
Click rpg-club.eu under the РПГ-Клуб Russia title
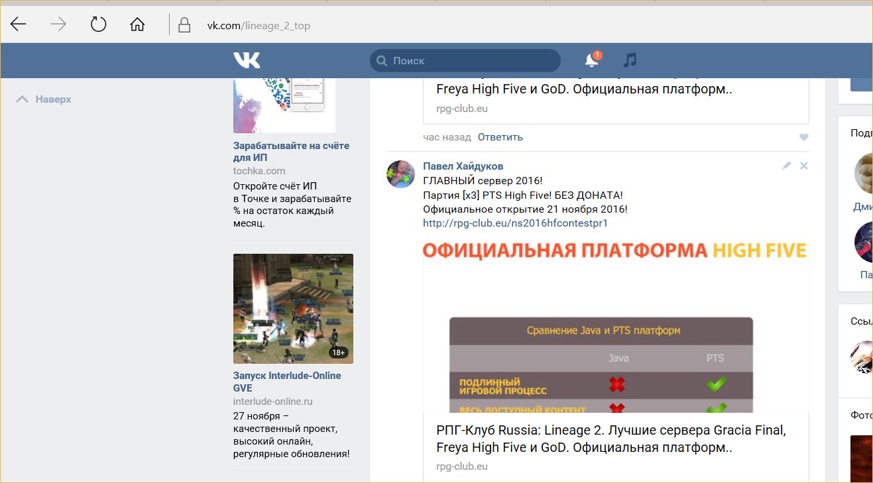click(462, 466)
